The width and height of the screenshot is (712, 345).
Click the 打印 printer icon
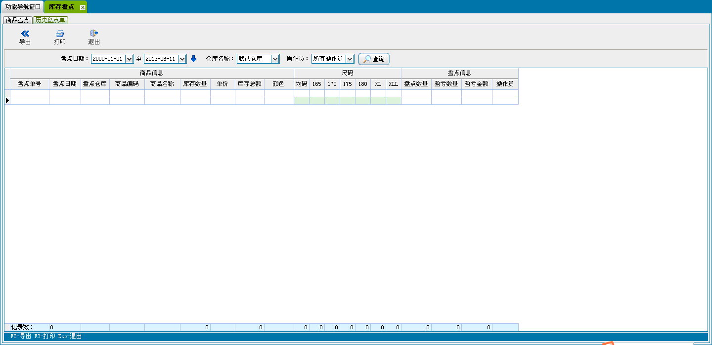[59, 34]
